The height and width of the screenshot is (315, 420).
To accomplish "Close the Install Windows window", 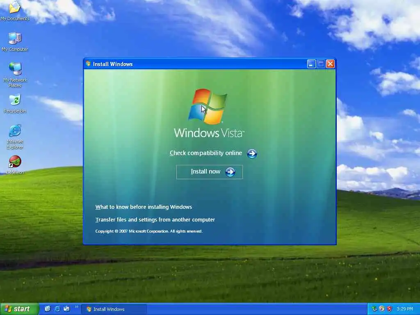I will 330,64.
